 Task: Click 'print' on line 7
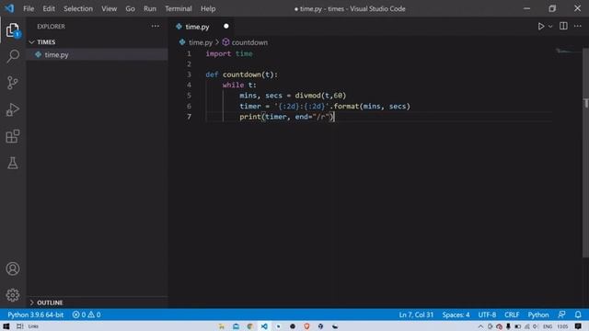pyautogui.click(x=250, y=117)
